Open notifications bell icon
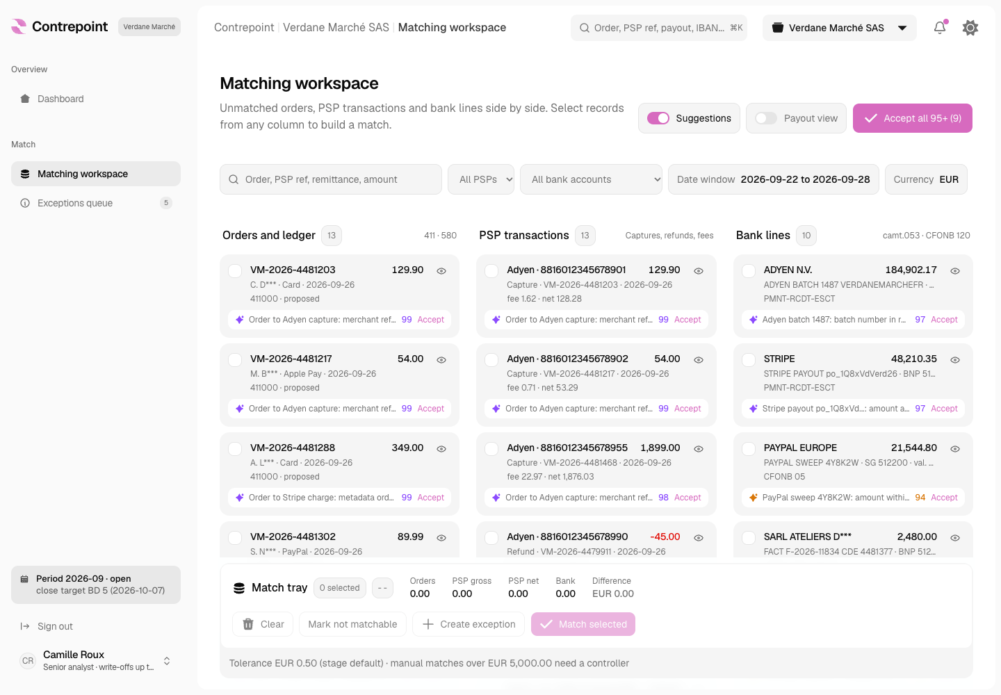Viewport: 1001px width, 695px height. click(x=940, y=28)
